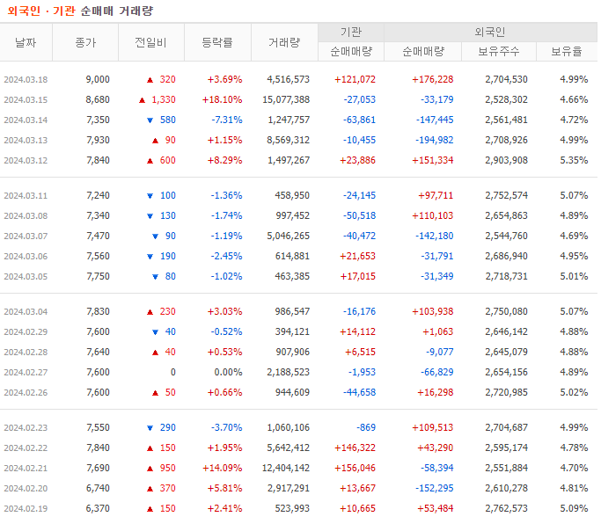Click institution net value +146,322
601x524 pixels.
pyautogui.click(x=355, y=448)
